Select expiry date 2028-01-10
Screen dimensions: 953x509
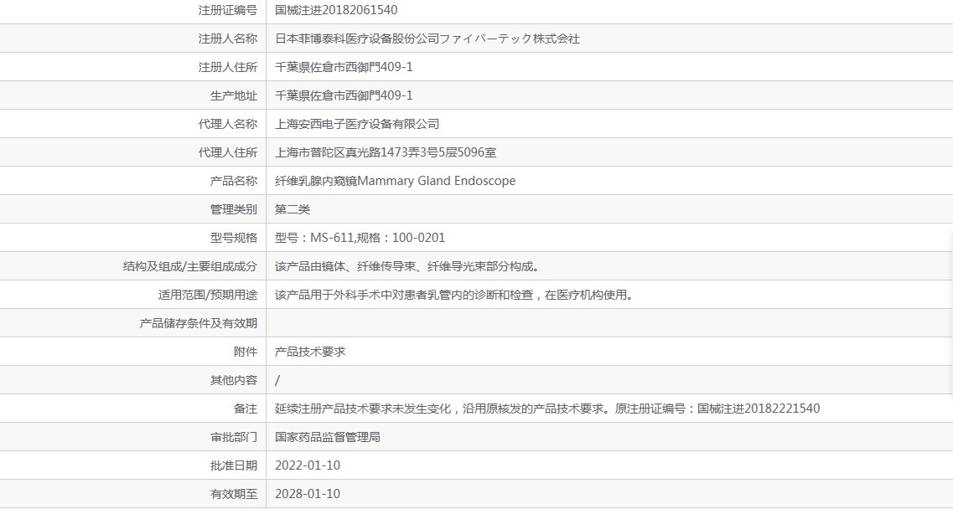point(308,494)
